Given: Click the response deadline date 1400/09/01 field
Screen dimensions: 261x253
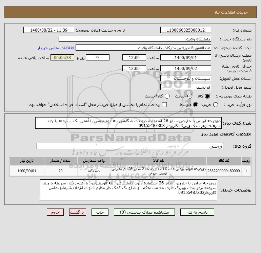Looking at the screenshot, I should (x=186, y=57).
